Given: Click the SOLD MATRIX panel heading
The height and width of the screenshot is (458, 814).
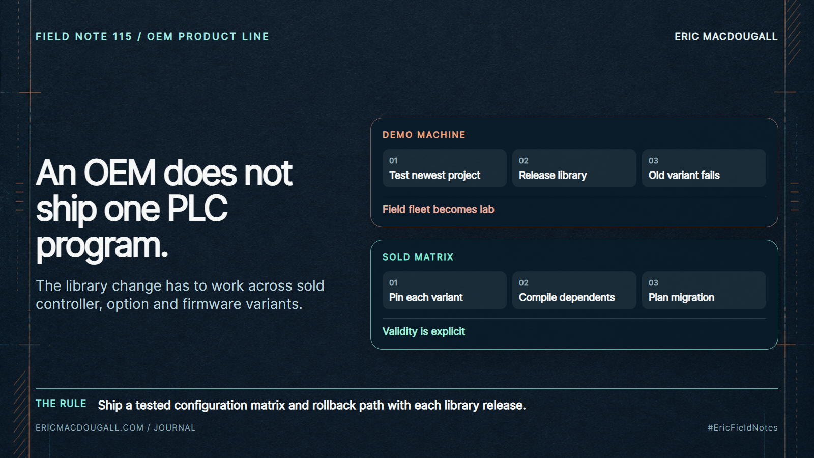Looking at the screenshot, I should (x=418, y=257).
